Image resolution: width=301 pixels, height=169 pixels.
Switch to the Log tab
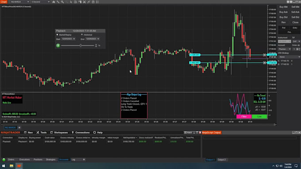(x=73, y=160)
